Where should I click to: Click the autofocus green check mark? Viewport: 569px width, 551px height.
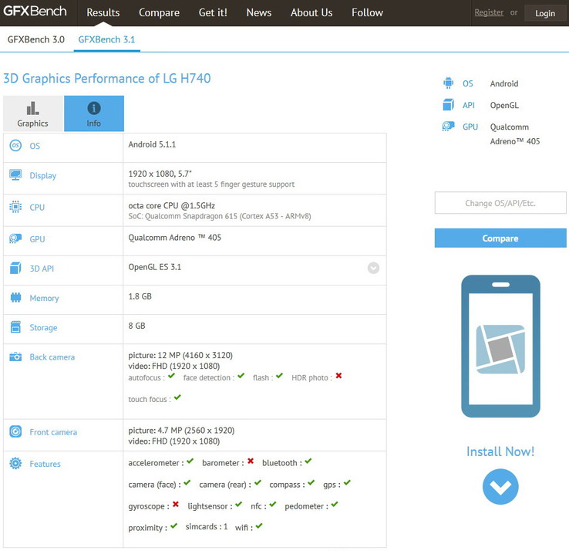tap(172, 376)
